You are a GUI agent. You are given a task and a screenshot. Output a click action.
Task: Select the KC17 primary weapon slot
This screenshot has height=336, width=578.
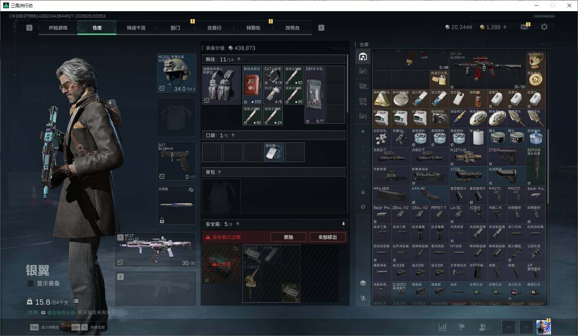pyautogui.click(x=156, y=250)
